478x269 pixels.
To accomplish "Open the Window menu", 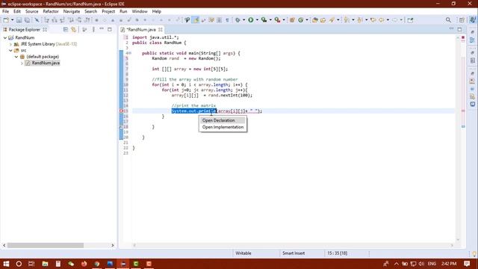I will (x=140, y=11).
